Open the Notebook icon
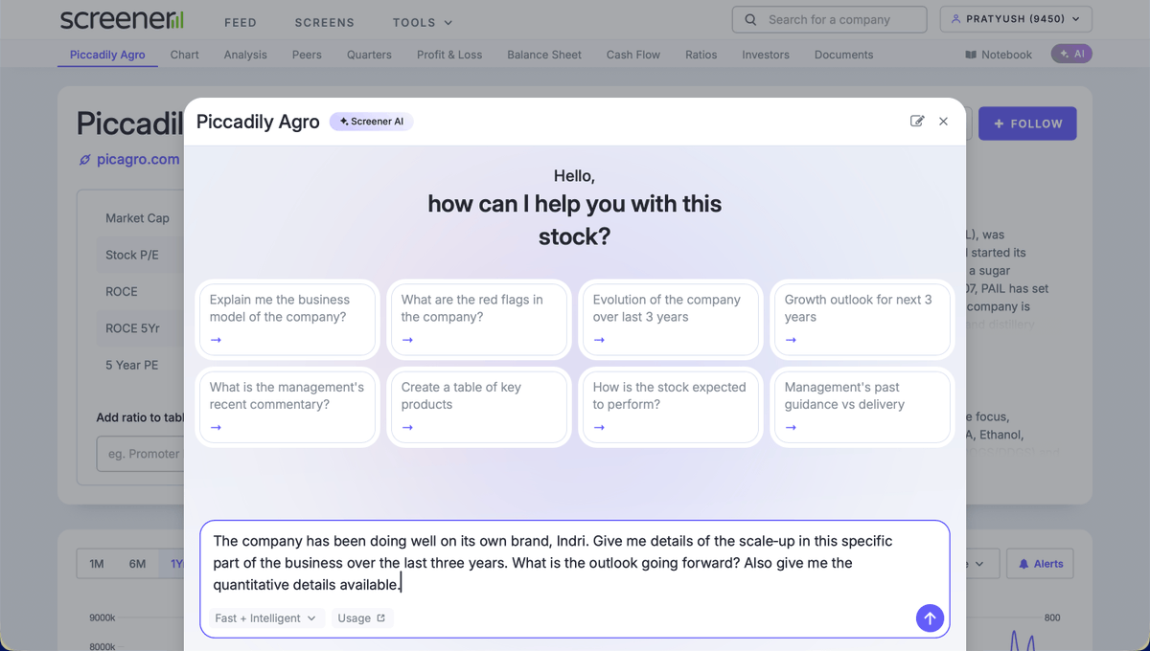This screenshot has width=1150, height=651. 971,55
